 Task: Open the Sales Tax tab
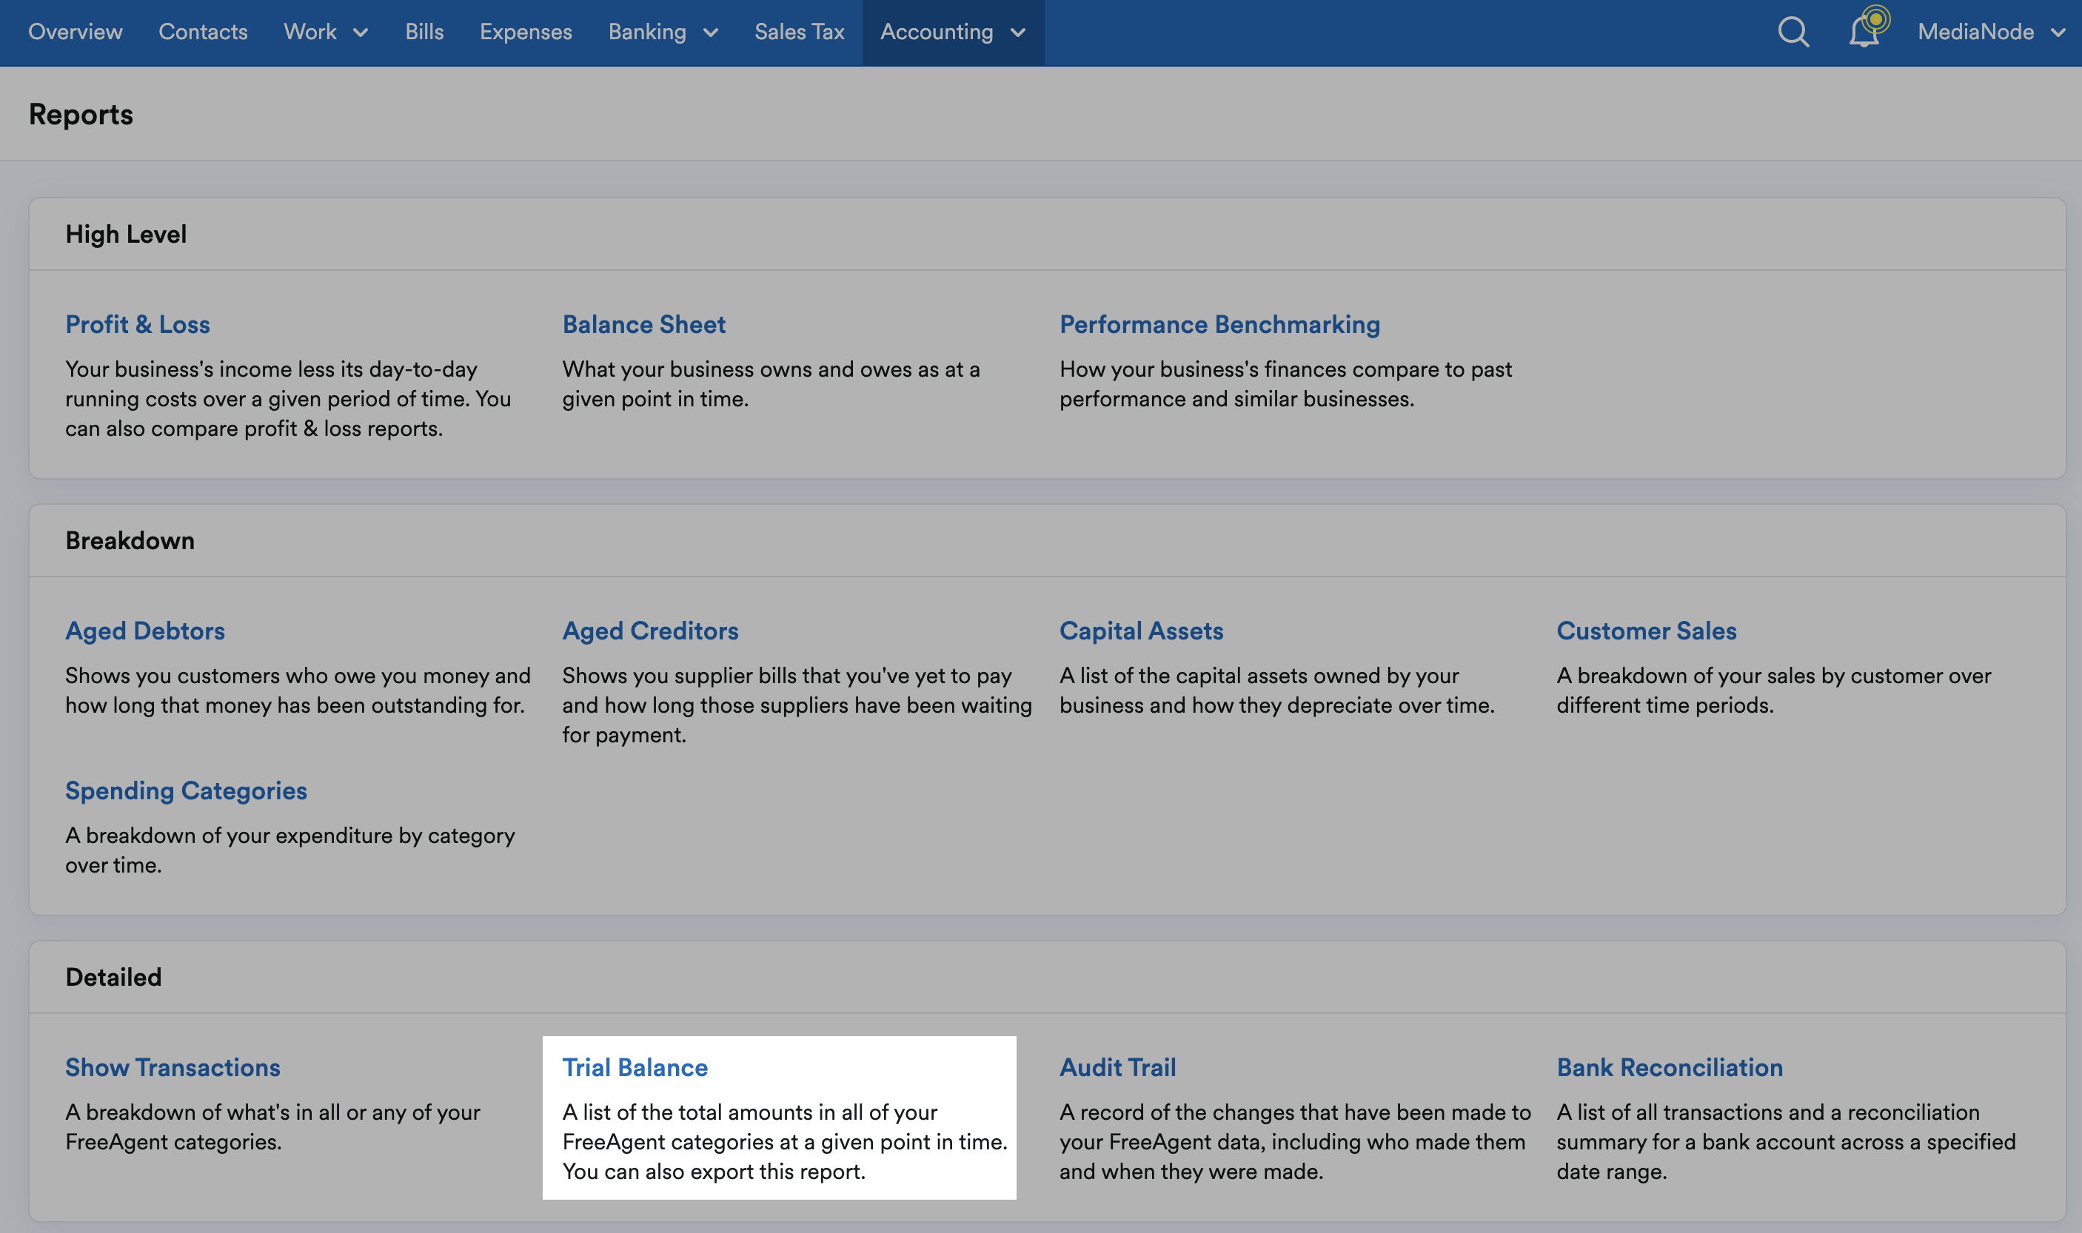pyautogui.click(x=799, y=33)
